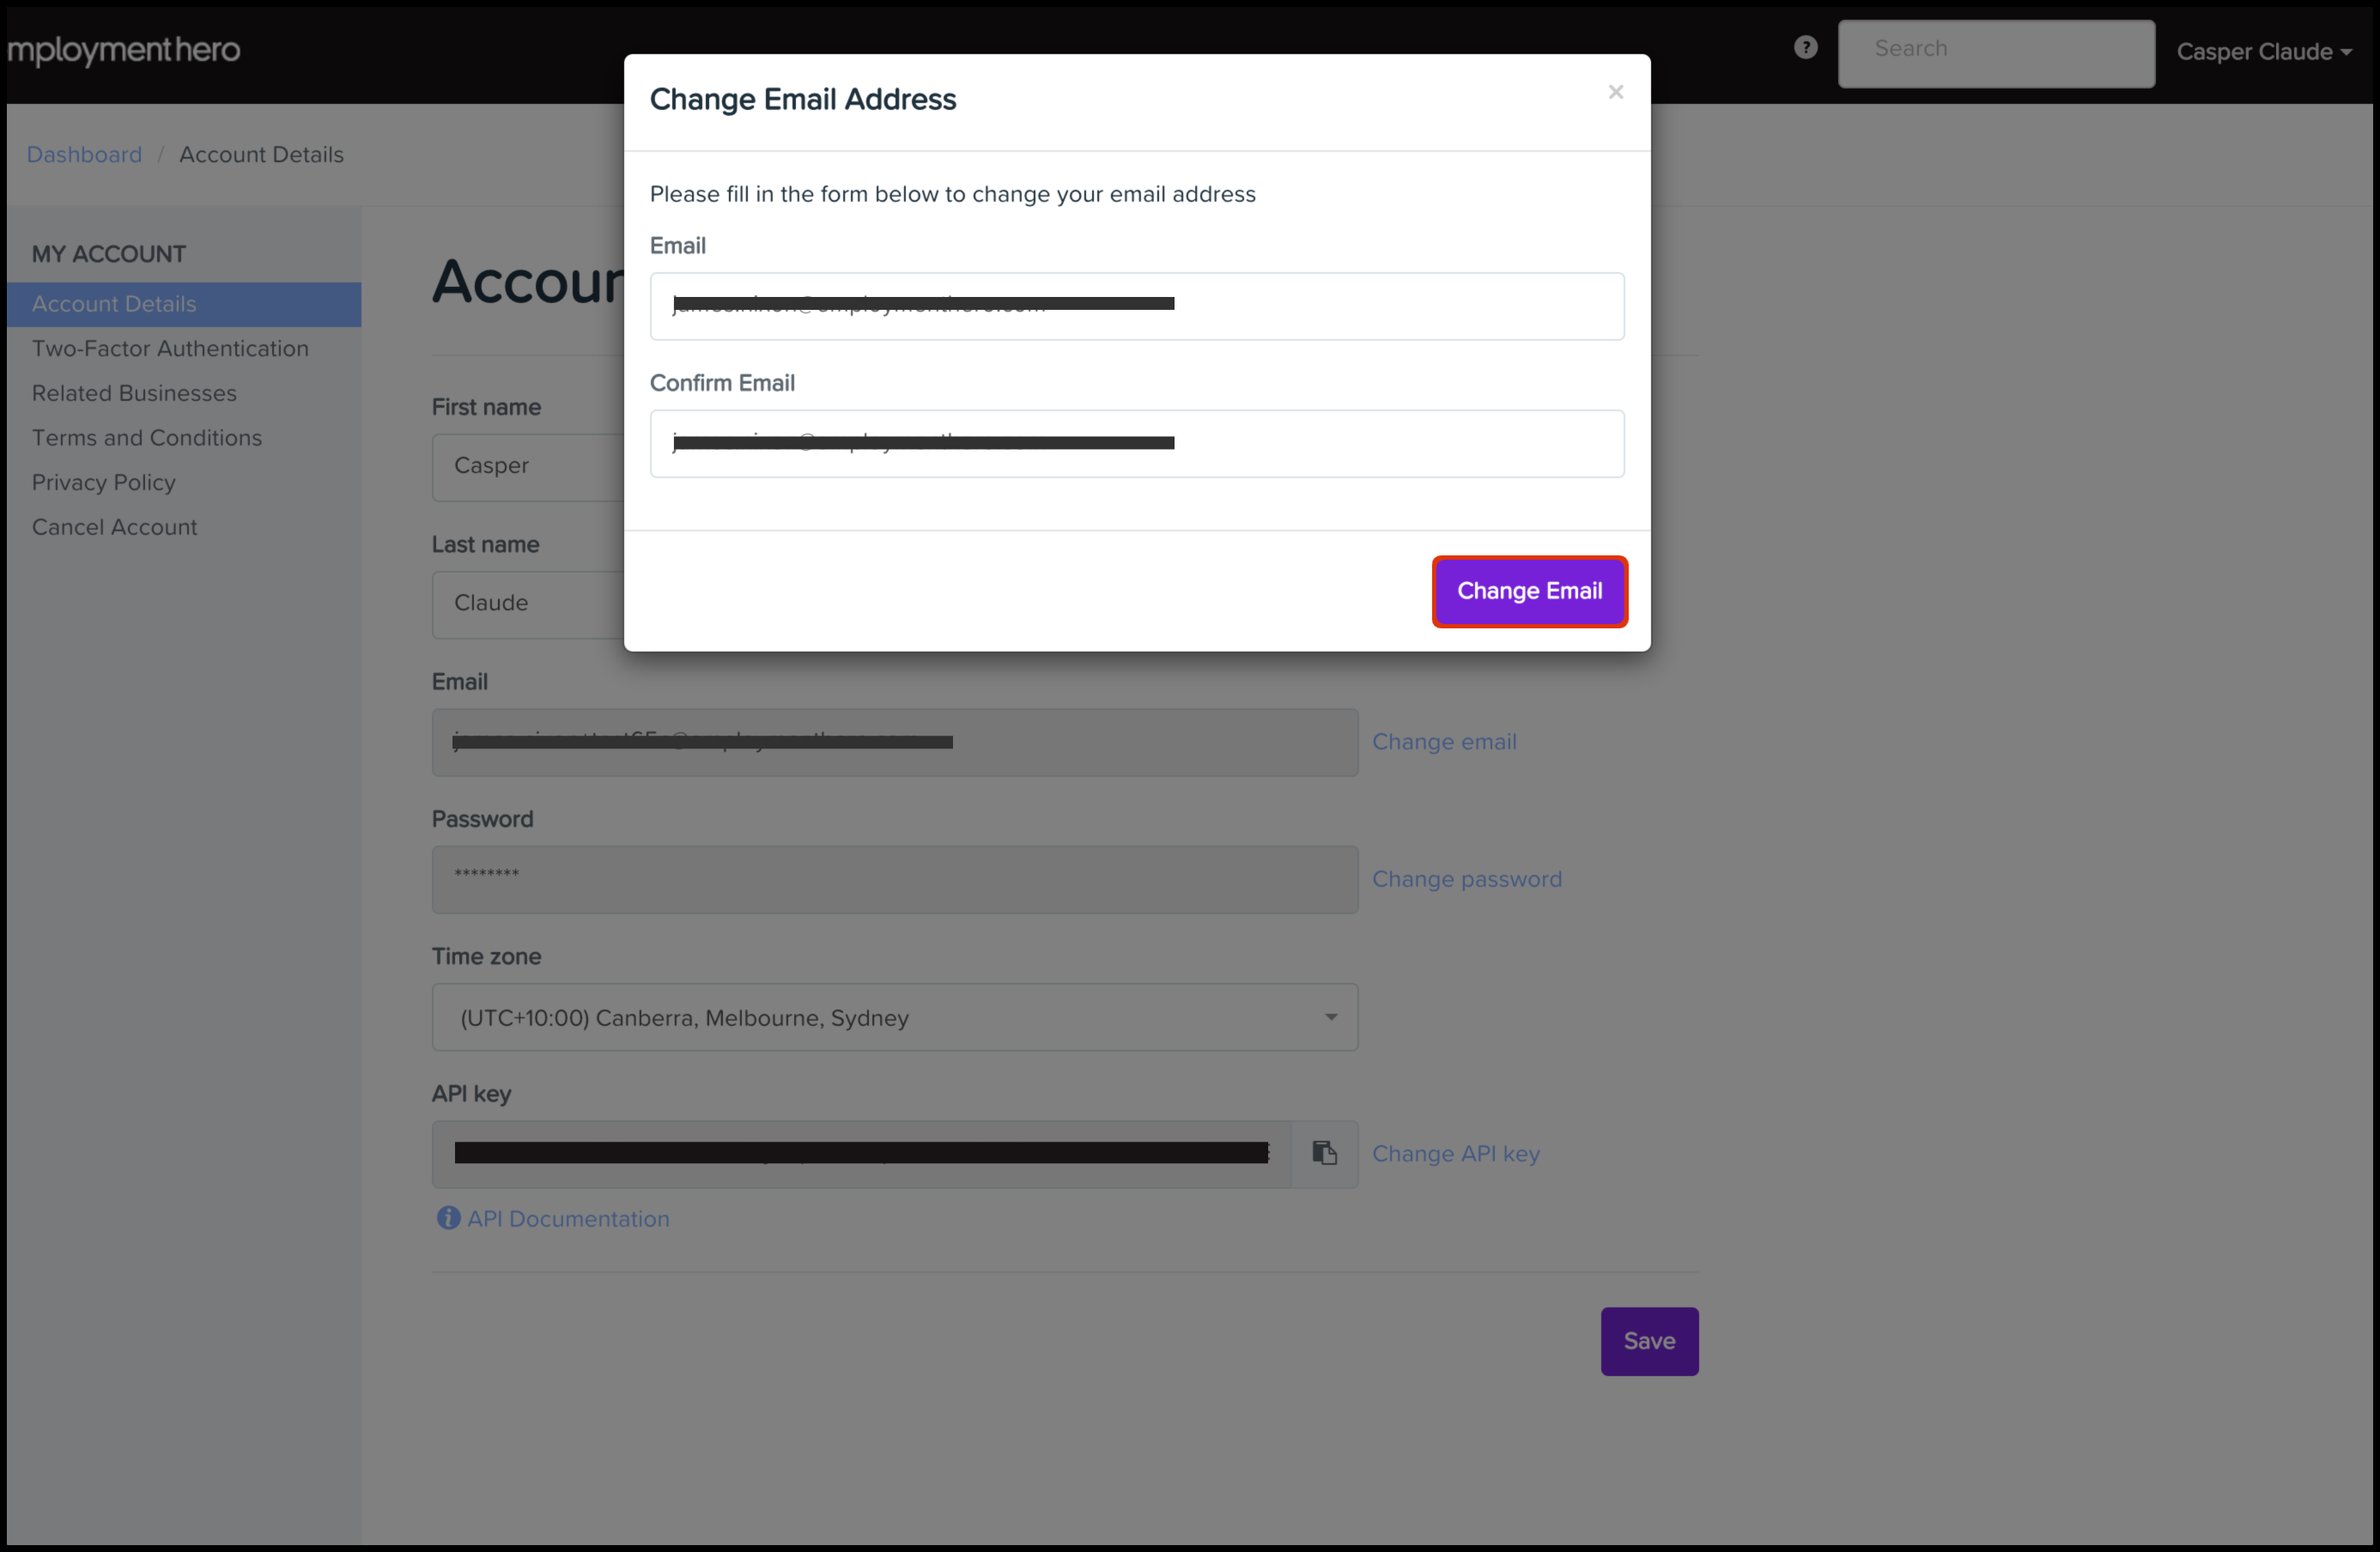
Task: Go to Terms and Conditions page
Action: tap(147, 438)
